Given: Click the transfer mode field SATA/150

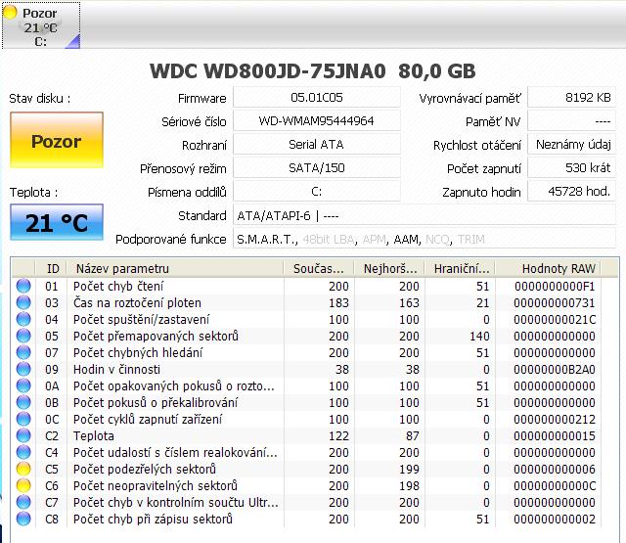Looking at the screenshot, I should tap(317, 168).
